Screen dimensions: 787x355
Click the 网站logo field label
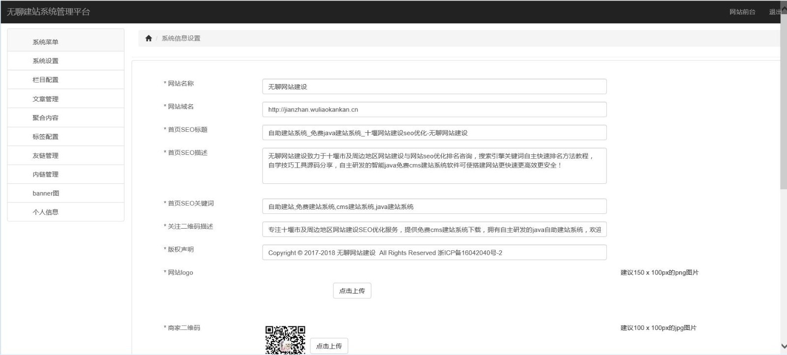(x=179, y=272)
